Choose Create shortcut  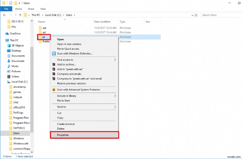point(66,124)
